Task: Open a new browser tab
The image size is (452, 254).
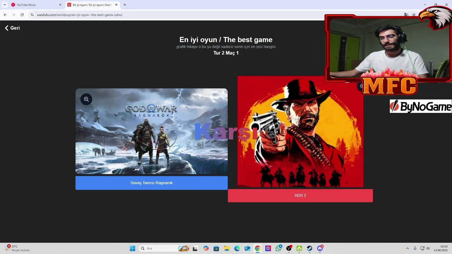Action: pos(125,5)
